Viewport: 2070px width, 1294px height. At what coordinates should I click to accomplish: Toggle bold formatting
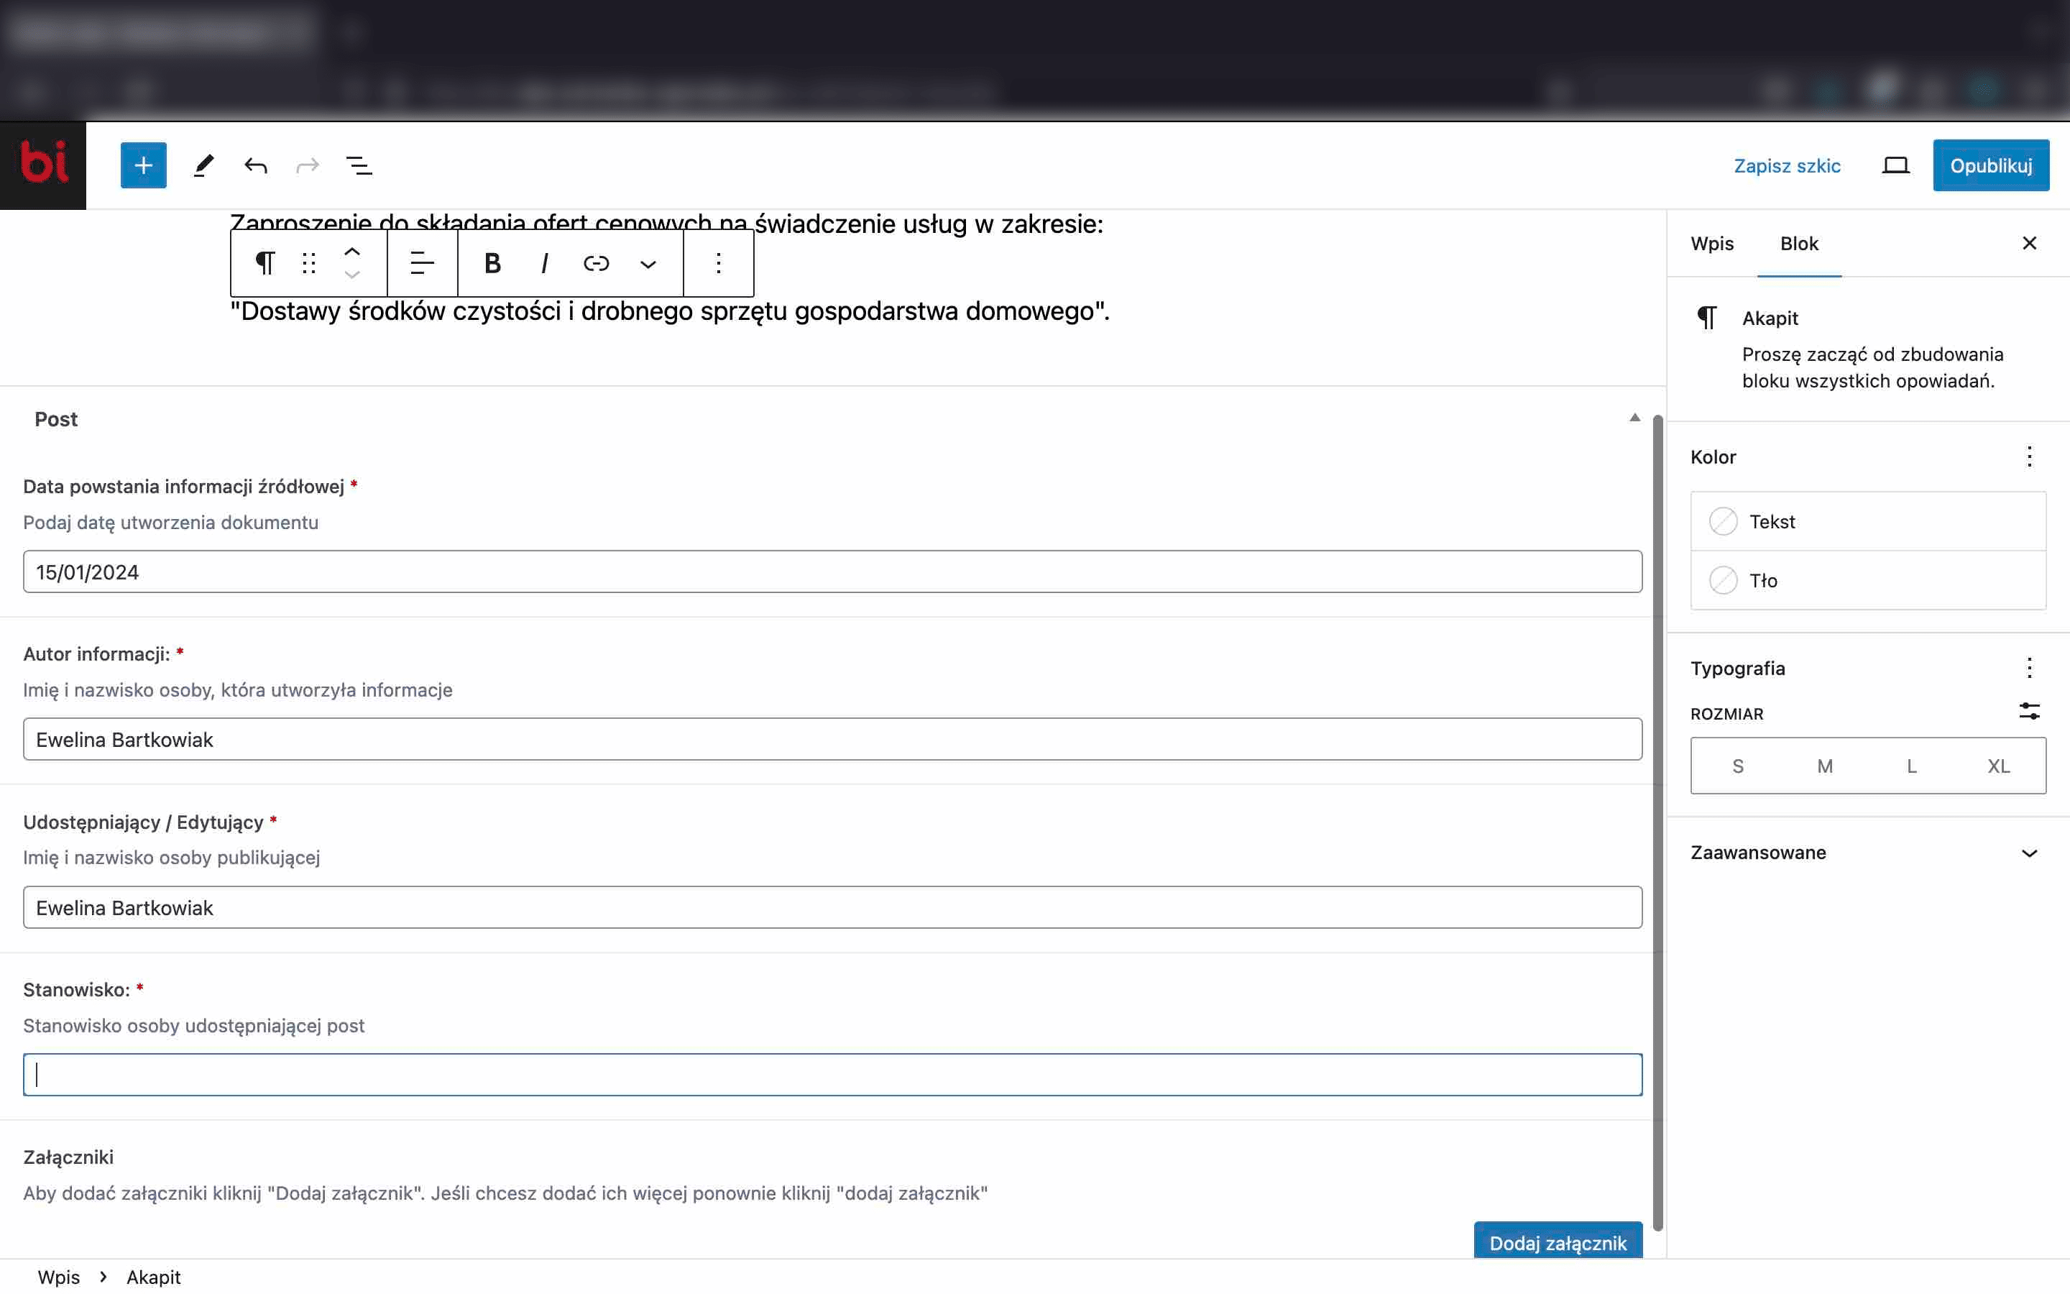492,262
